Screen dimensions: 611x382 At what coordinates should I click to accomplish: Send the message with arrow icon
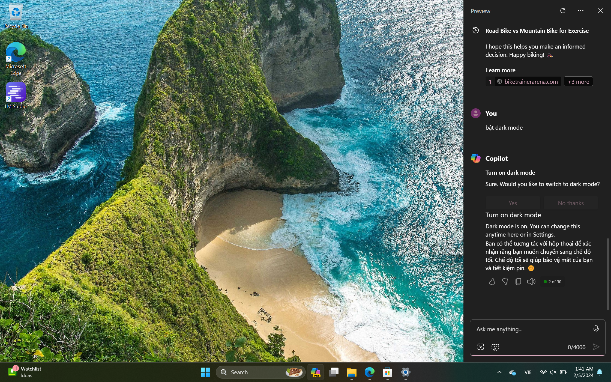(x=596, y=347)
